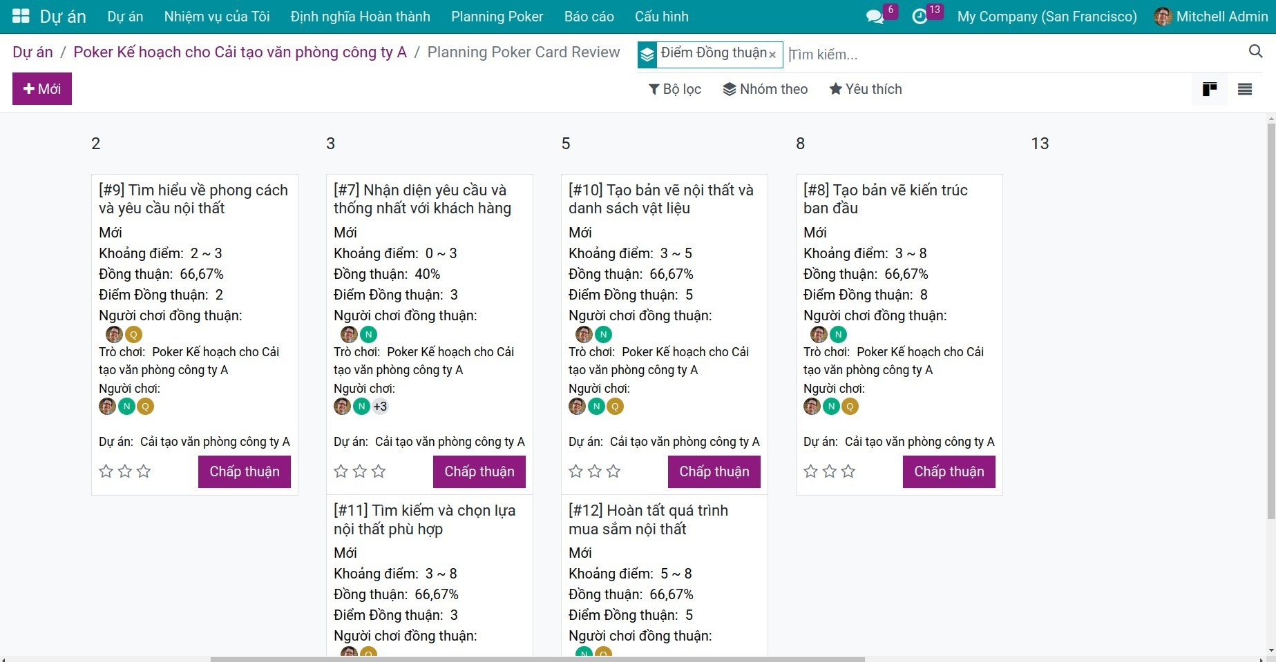Click the layers icon in search facet

pos(647,55)
